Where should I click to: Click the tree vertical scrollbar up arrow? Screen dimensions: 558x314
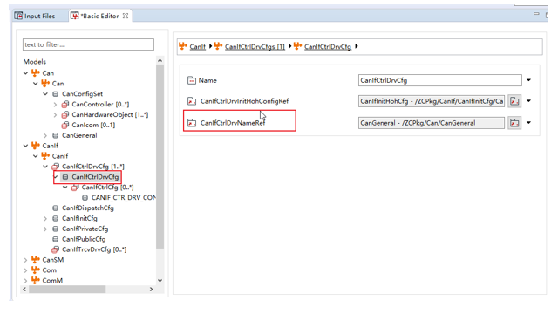click(x=160, y=60)
